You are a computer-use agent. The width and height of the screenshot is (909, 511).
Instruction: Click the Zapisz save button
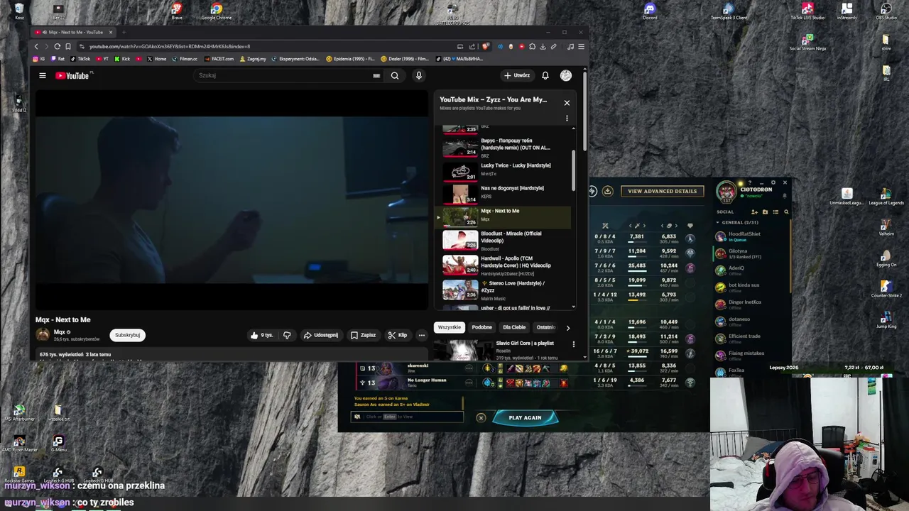(x=363, y=335)
